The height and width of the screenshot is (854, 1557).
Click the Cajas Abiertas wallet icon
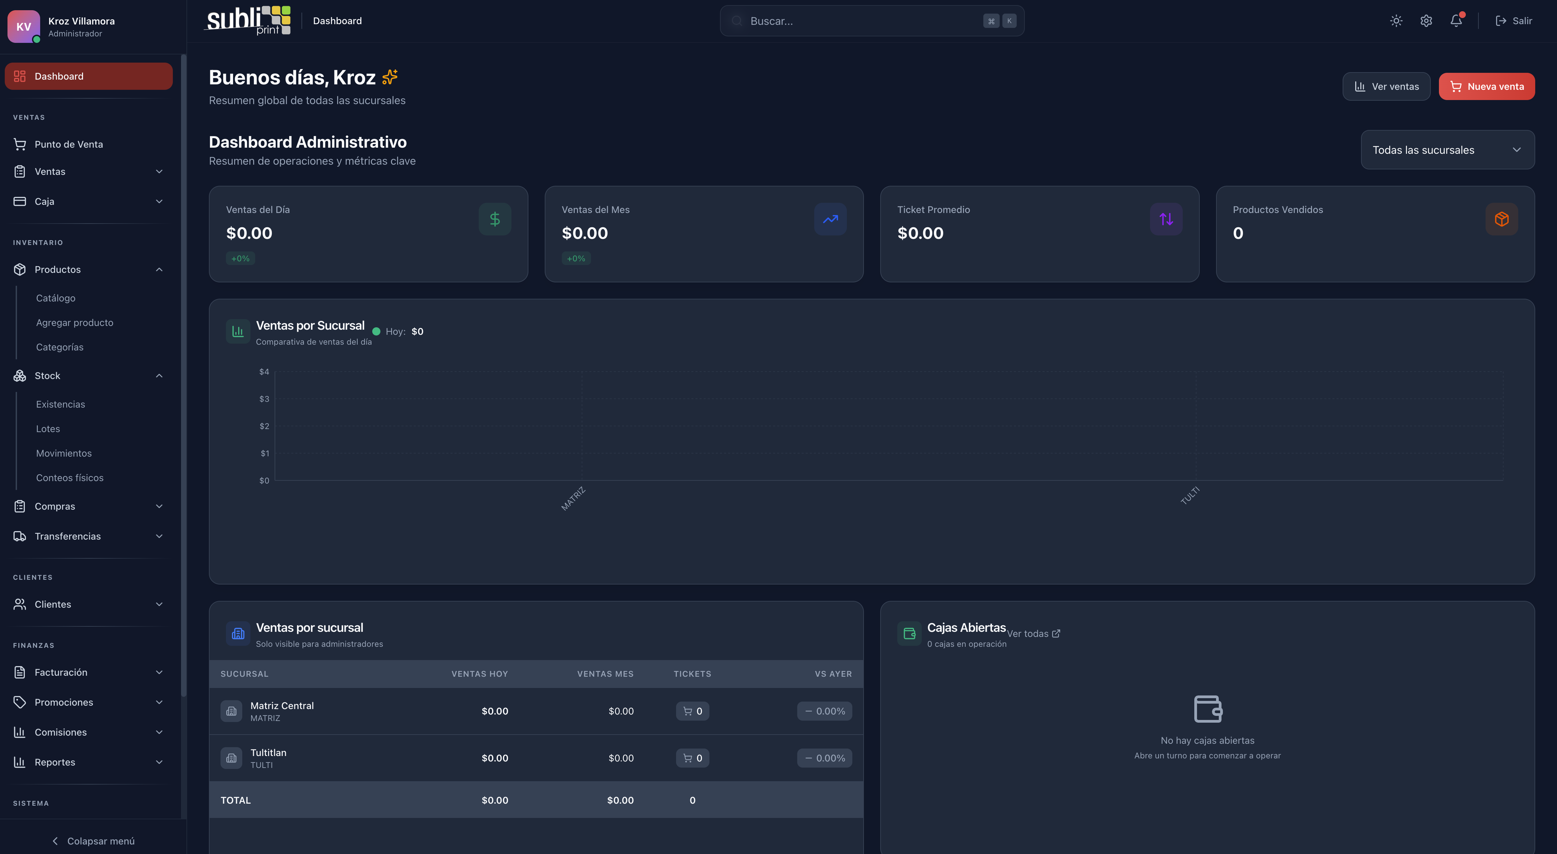pos(909,634)
